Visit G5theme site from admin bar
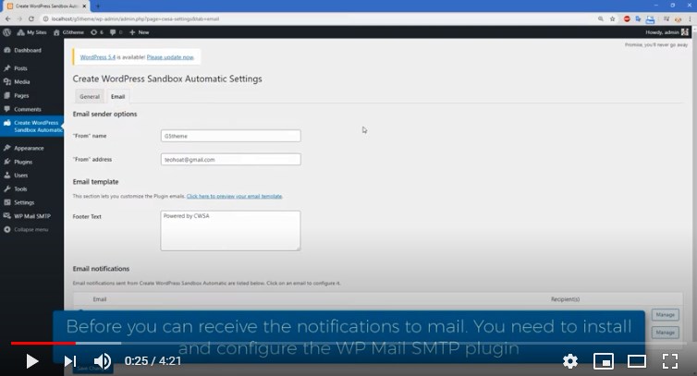This screenshot has height=376, width=697. [68, 32]
